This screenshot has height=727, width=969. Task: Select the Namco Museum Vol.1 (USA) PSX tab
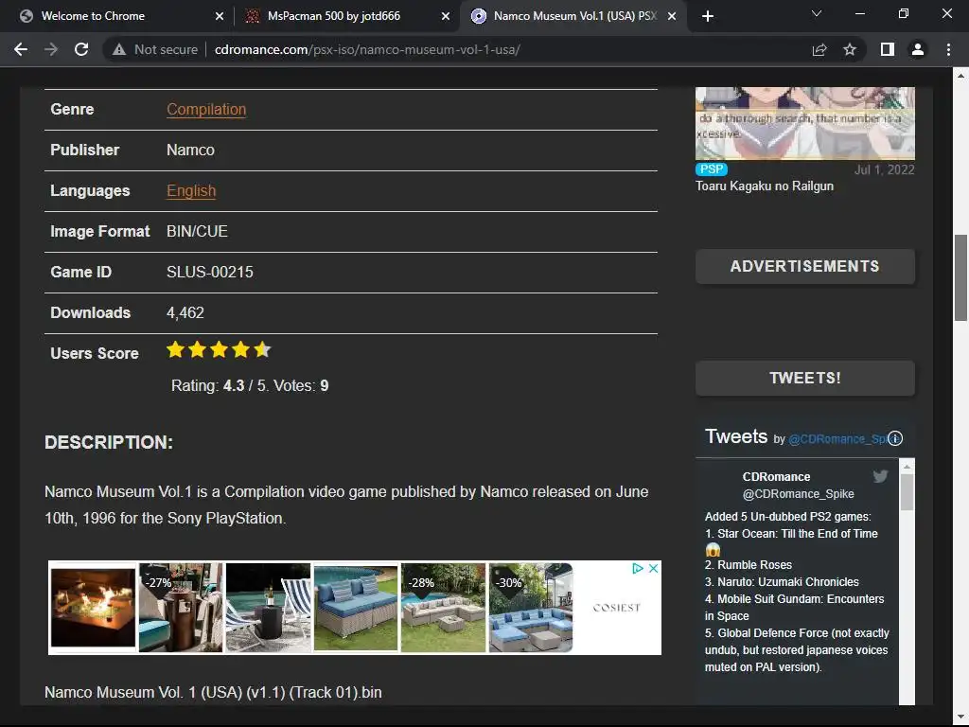(x=573, y=16)
